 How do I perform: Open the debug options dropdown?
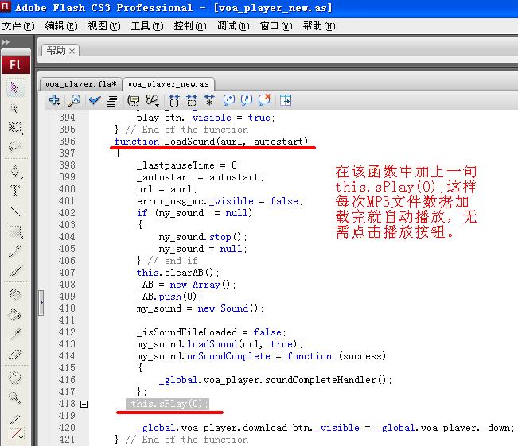[x=151, y=100]
